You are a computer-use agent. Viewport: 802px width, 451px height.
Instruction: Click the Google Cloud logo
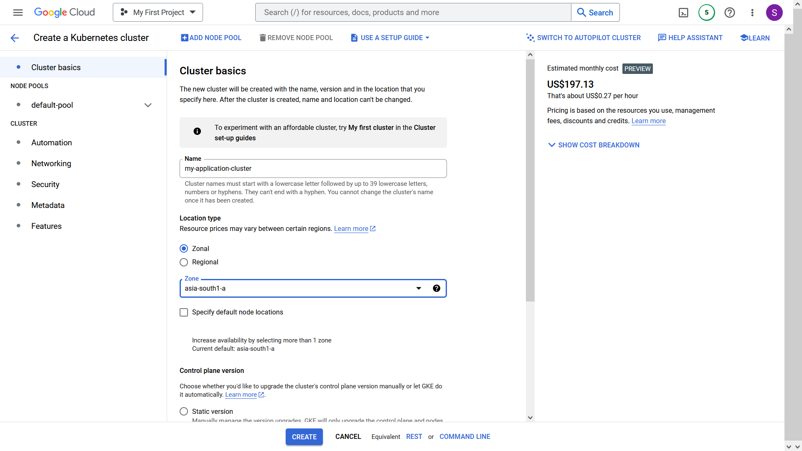64,13
